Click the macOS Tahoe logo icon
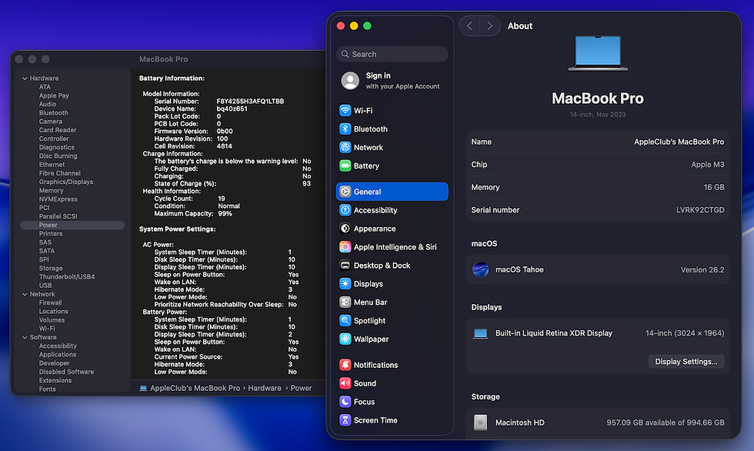The height and width of the screenshot is (451, 754). (x=480, y=269)
